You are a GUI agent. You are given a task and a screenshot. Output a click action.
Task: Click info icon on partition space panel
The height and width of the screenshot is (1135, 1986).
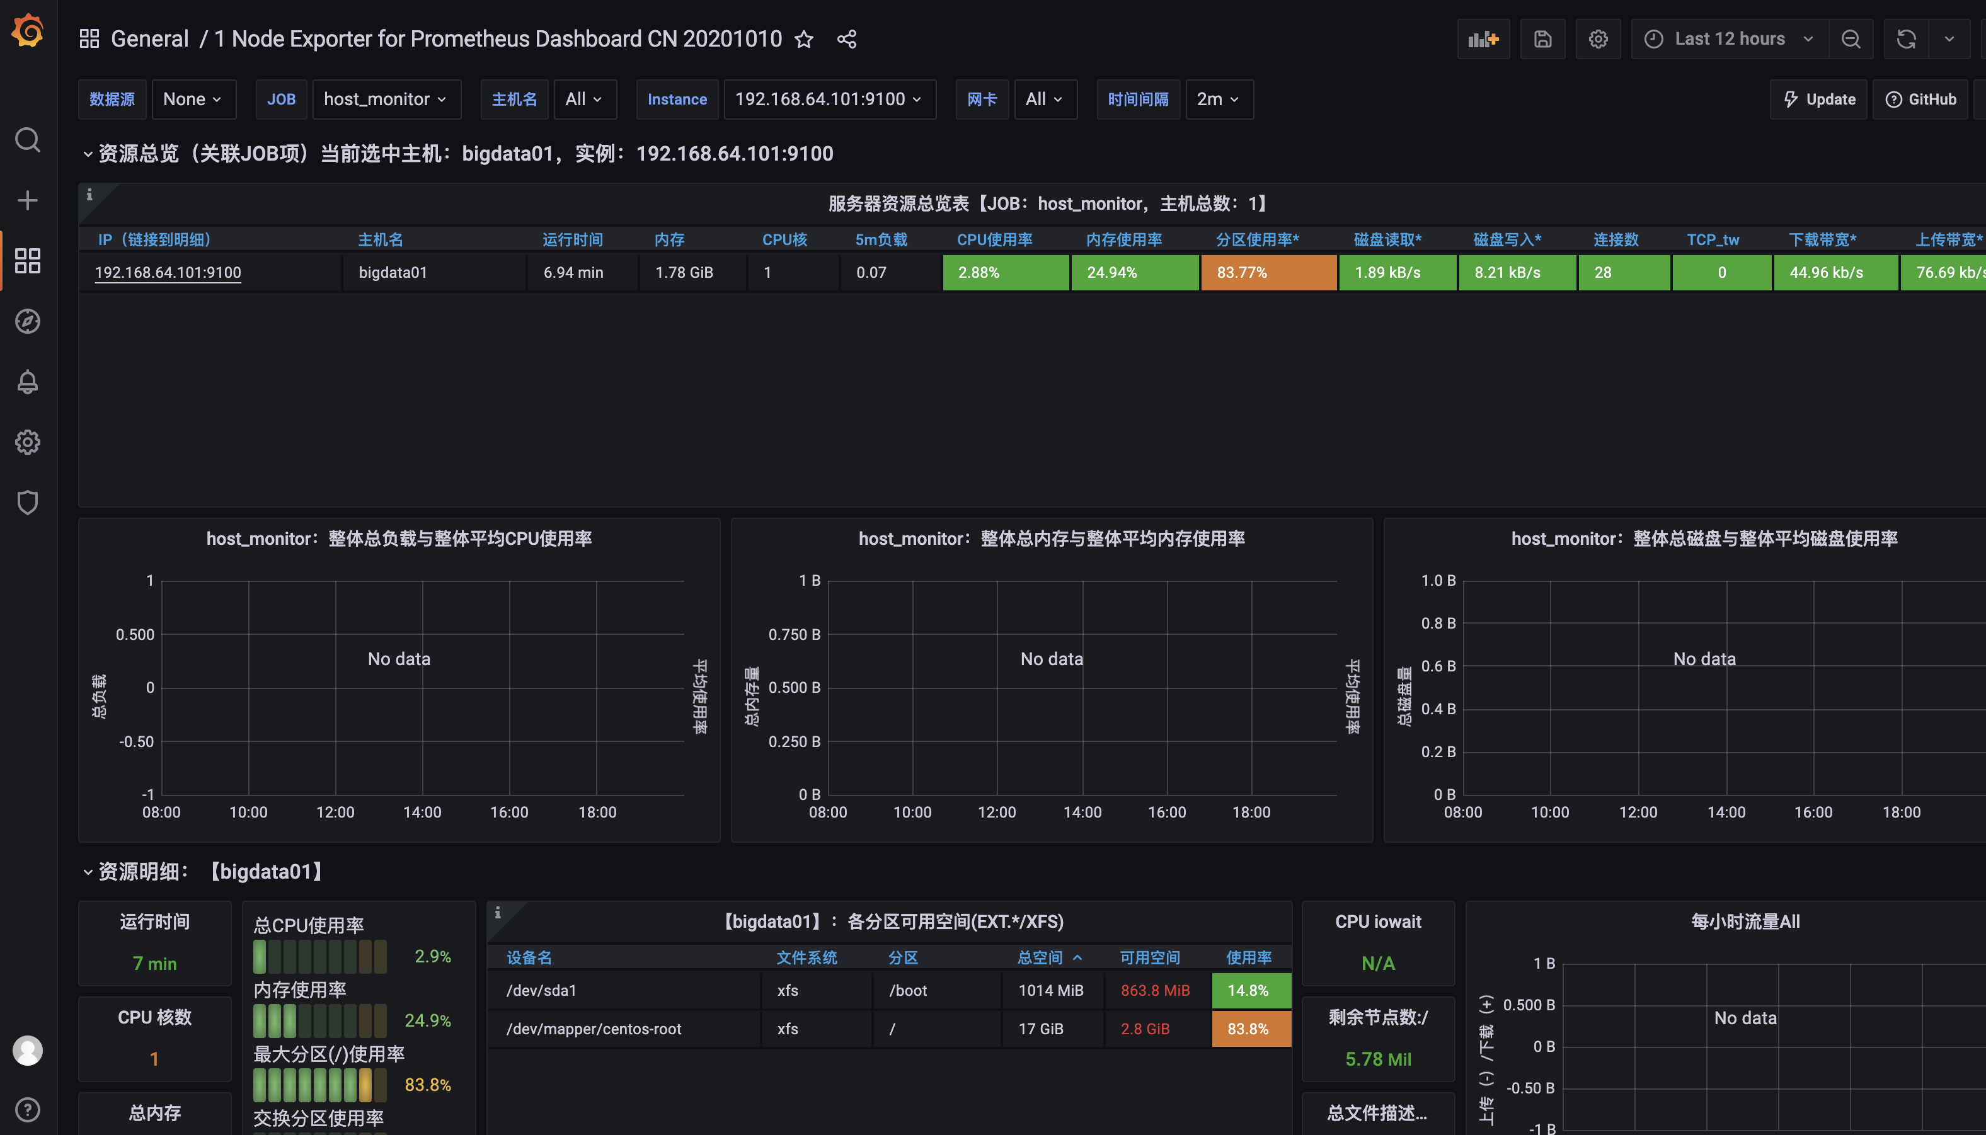click(x=498, y=912)
